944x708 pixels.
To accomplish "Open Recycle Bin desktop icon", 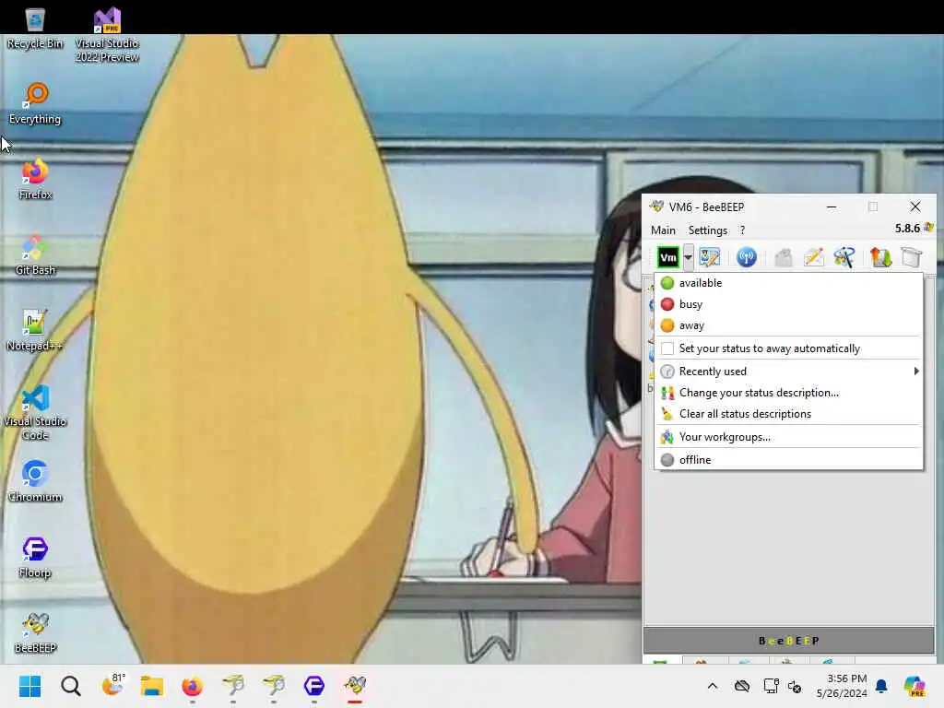I will pos(35,29).
